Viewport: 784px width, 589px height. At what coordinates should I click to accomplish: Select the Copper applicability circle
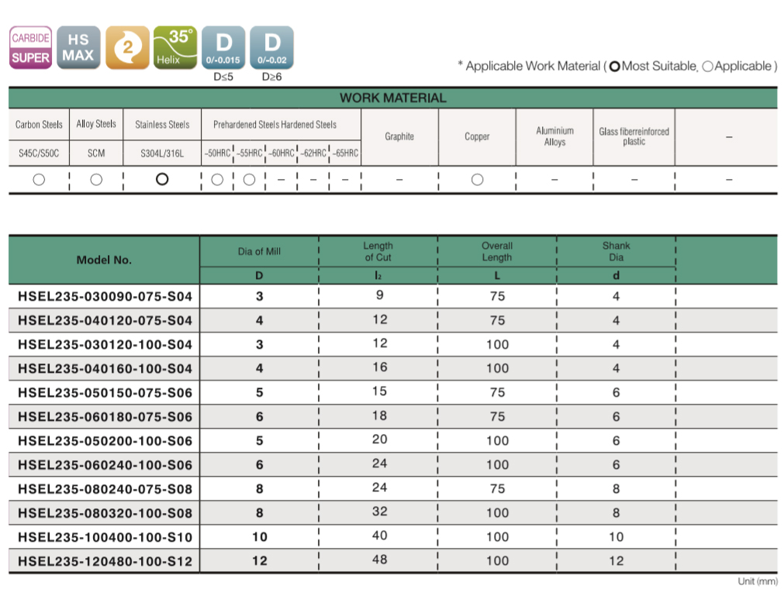(x=477, y=180)
